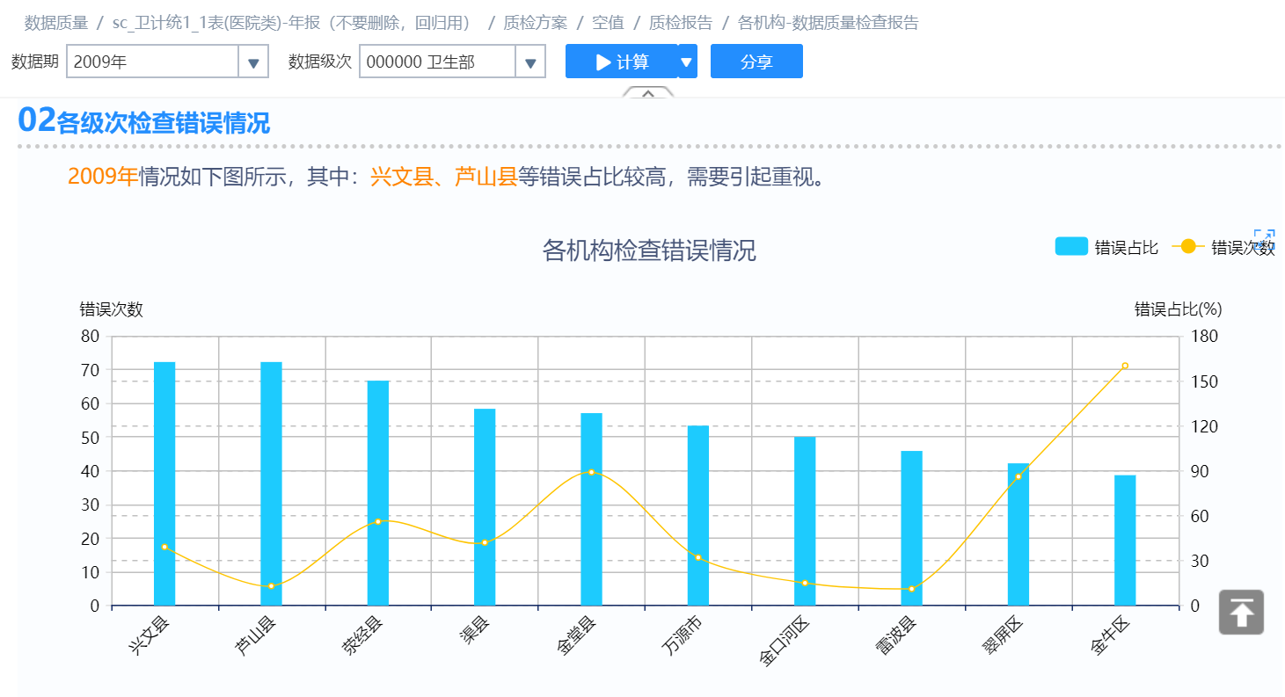Go to 质检报告 breadcrumb

pos(680,23)
